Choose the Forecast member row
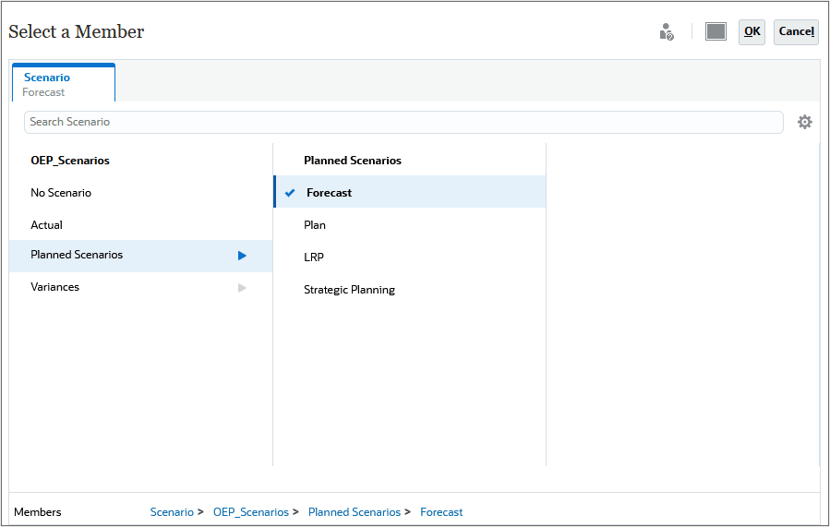This screenshot has width=830, height=527. [x=410, y=192]
